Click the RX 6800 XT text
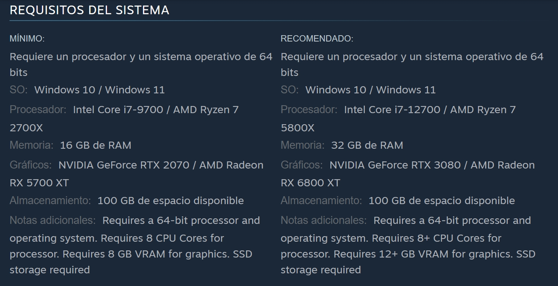 pos(310,183)
